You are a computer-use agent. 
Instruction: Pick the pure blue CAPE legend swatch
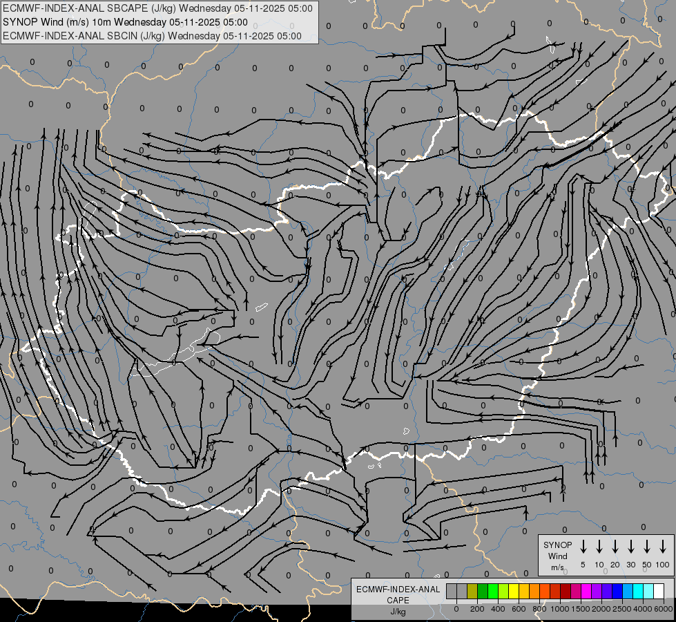click(x=617, y=591)
